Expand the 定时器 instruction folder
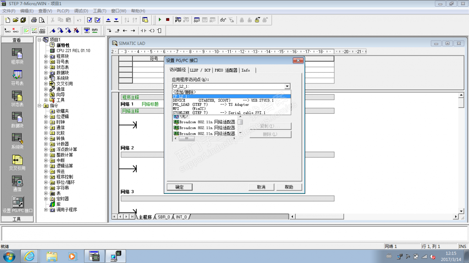469x263 pixels. (46, 199)
